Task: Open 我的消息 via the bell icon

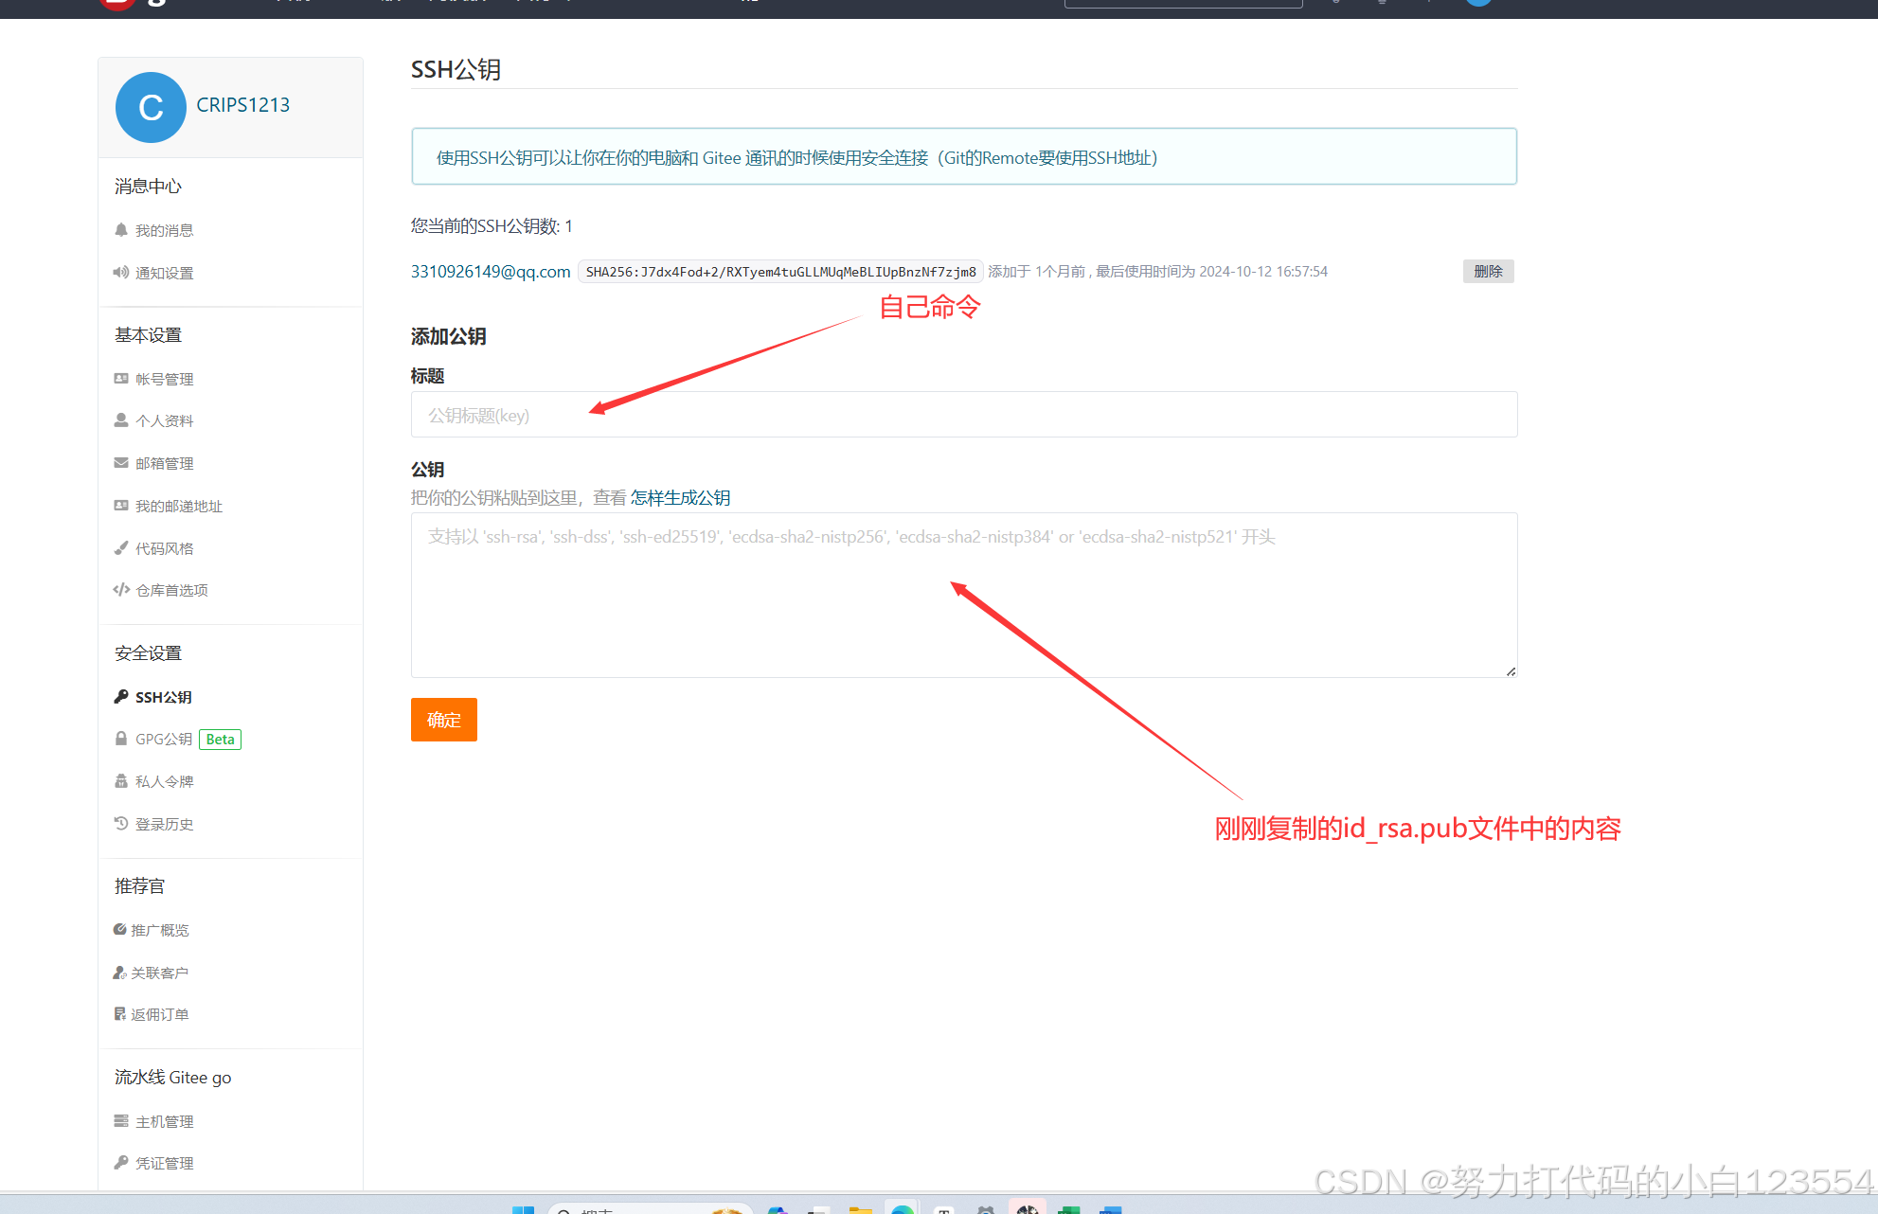Action: click(x=163, y=229)
